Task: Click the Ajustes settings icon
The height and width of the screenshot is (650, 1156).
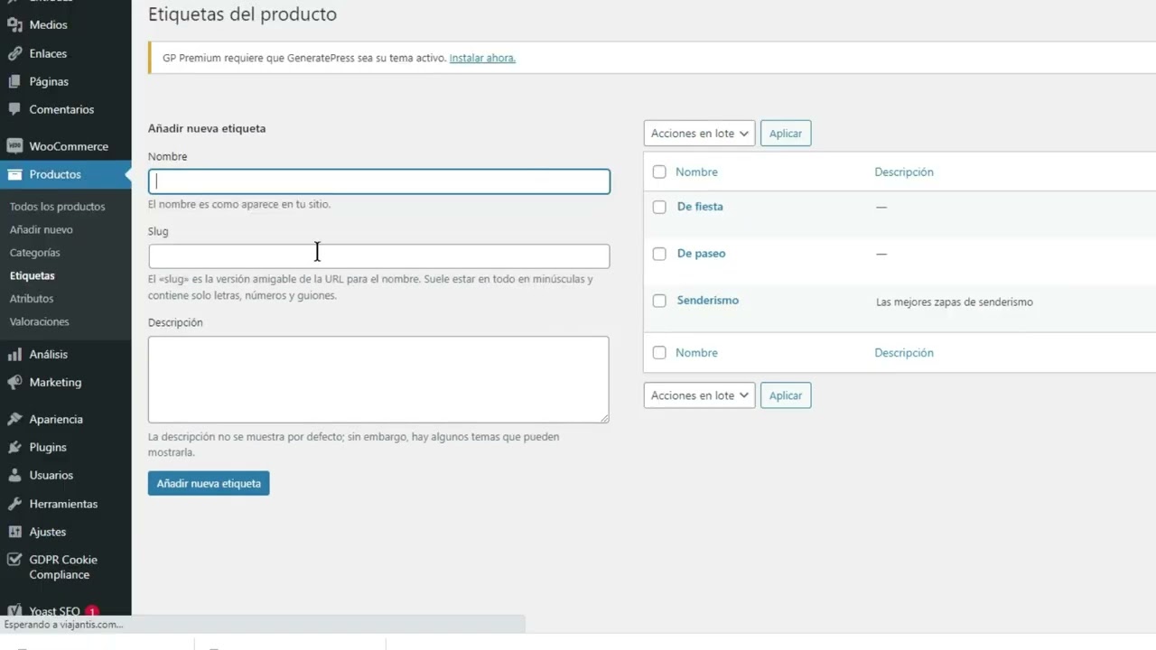Action: click(x=14, y=532)
